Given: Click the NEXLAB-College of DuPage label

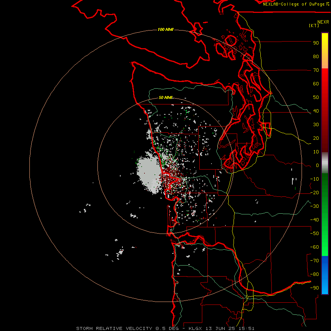Looking at the screenshot, I should pos(296,4).
